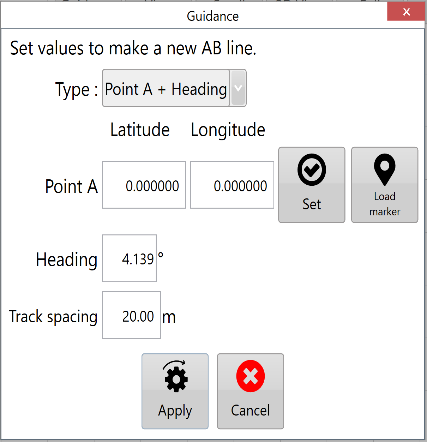Click the Load marker text label
This screenshot has width=427, height=442.
point(385,204)
